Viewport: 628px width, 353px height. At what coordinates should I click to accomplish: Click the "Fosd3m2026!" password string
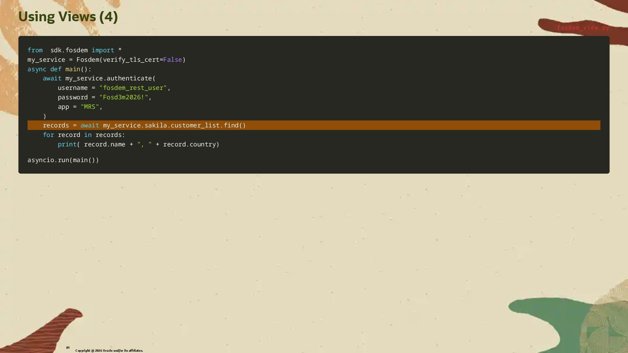124,97
